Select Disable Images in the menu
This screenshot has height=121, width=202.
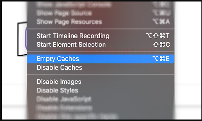pos(100,82)
